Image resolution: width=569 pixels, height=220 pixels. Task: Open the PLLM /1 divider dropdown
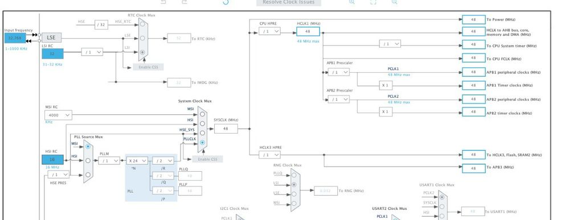tap(109, 160)
